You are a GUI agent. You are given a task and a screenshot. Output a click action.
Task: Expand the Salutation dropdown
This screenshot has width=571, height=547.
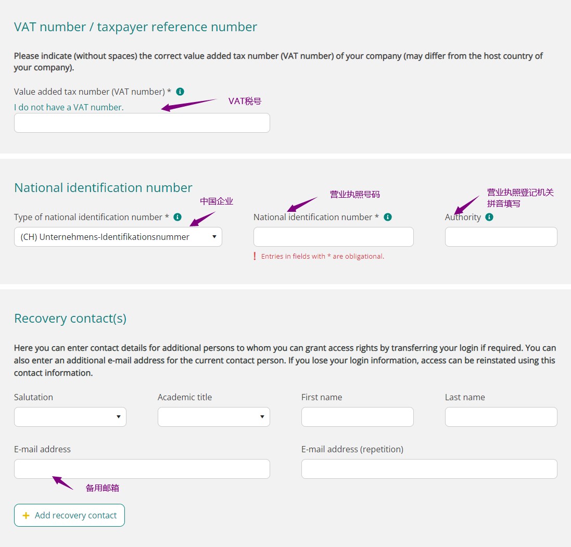pyautogui.click(x=70, y=417)
